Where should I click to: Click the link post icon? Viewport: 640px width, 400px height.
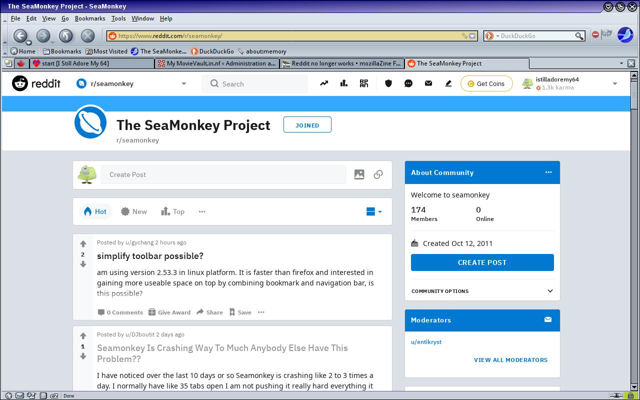pyautogui.click(x=378, y=174)
